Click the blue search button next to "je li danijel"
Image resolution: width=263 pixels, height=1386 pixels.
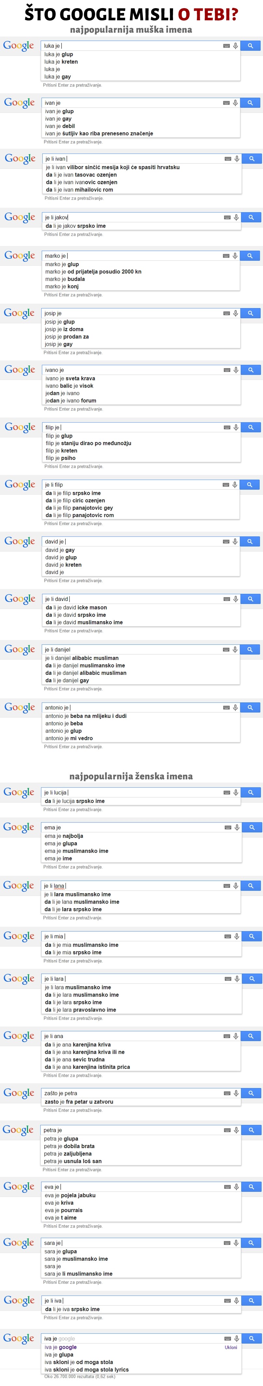click(251, 649)
